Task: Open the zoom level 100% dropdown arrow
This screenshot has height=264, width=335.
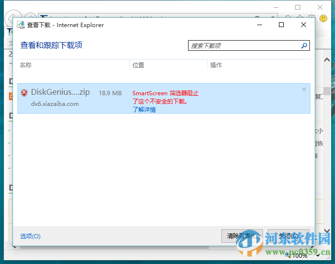Action: click(318, 255)
